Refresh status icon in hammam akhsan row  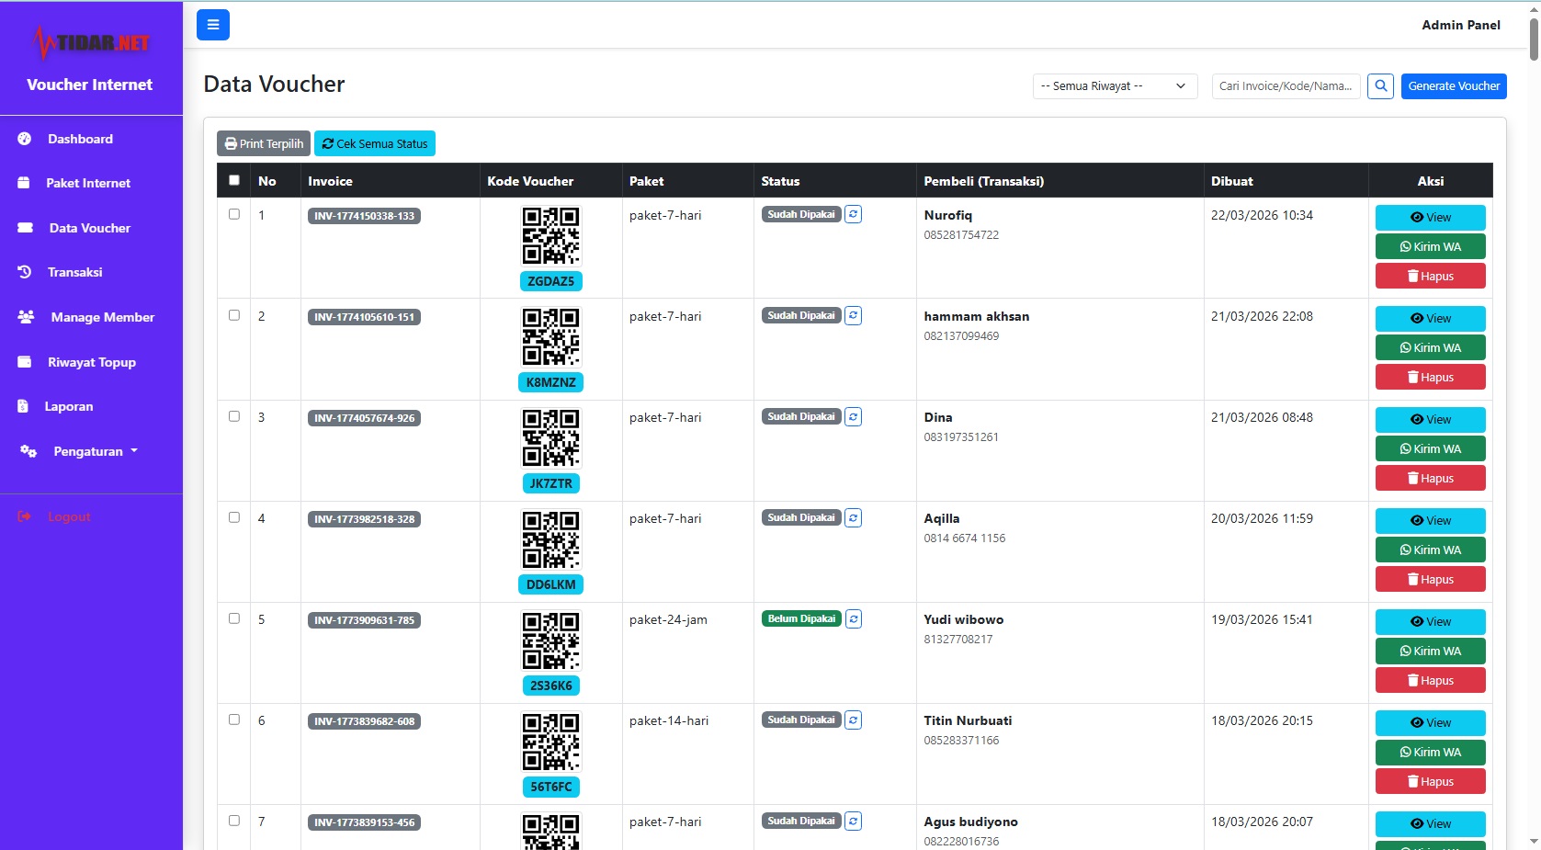(x=853, y=315)
